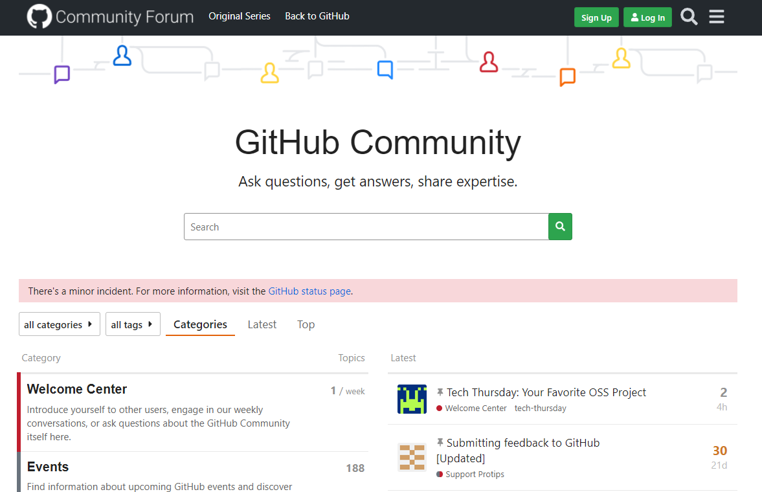Click the GitHub Community heading

(377, 142)
